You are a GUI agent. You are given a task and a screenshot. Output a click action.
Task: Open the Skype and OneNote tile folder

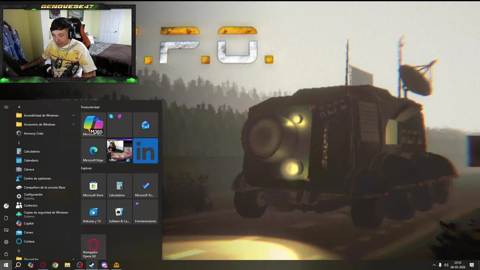(119, 125)
